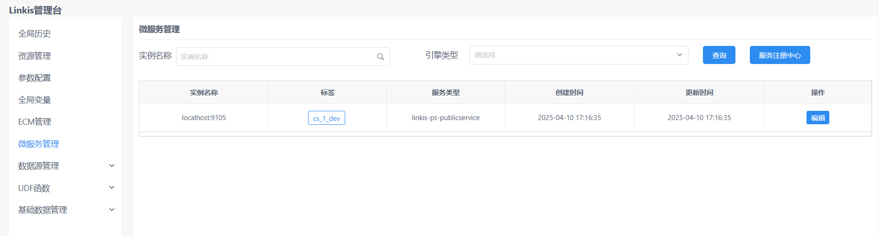Open 全局变量 from the sidebar

pos(34,100)
